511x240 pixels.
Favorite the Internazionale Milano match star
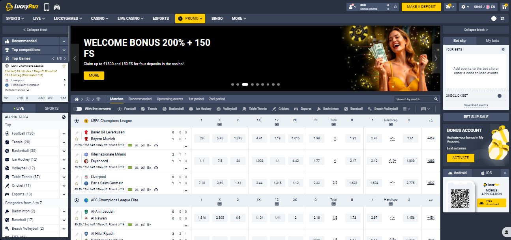click(x=77, y=161)
